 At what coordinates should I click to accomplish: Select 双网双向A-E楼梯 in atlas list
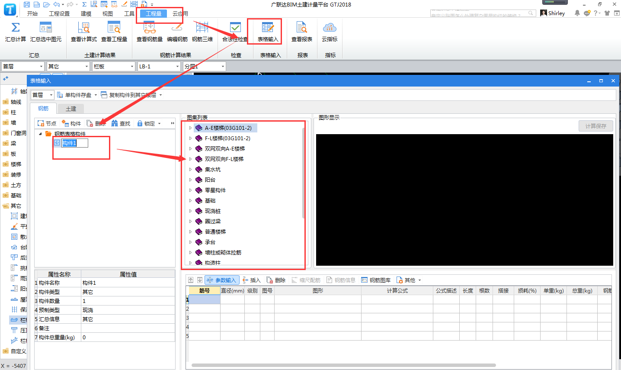pyautogui.click(x=224, y=148)
